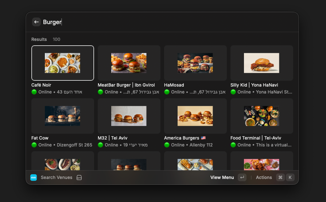326x202 pixels.
Task: Click the Burger search field
Action: point(146,22)
